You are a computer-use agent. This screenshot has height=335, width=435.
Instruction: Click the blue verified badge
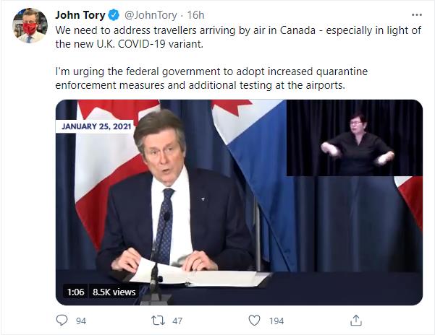pos(114,15)
